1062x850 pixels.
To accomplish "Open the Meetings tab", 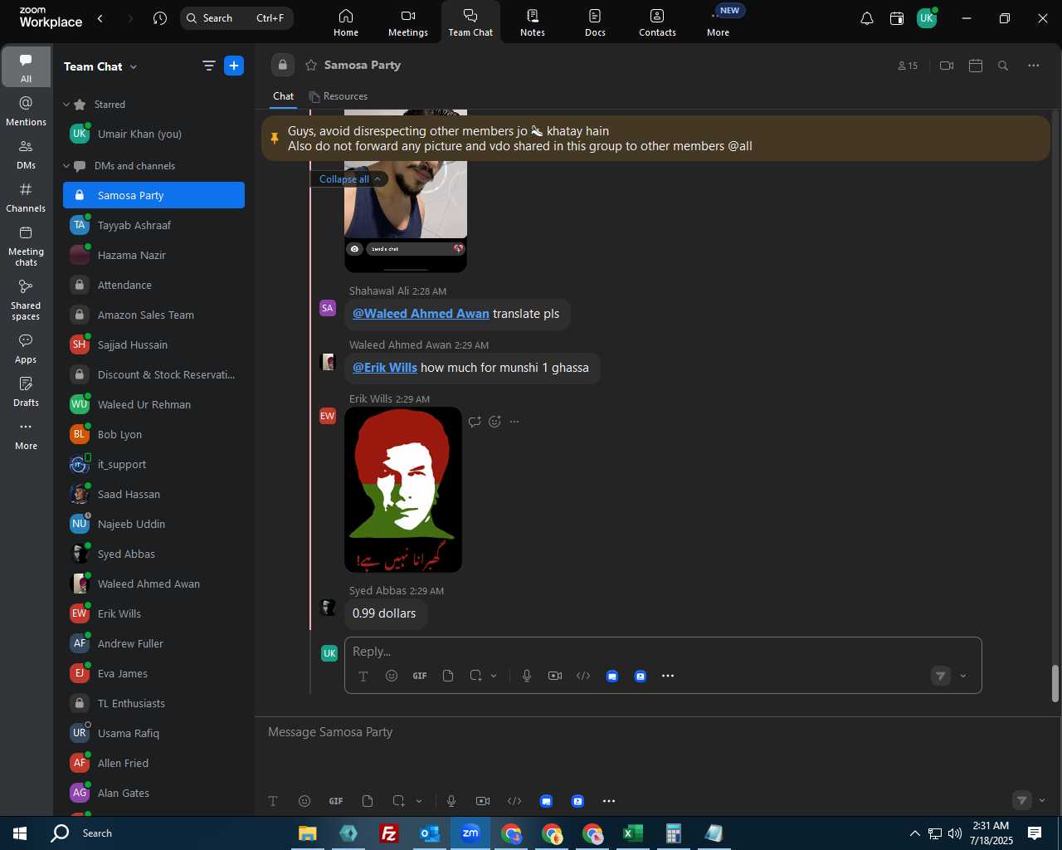I will [408, 22].
